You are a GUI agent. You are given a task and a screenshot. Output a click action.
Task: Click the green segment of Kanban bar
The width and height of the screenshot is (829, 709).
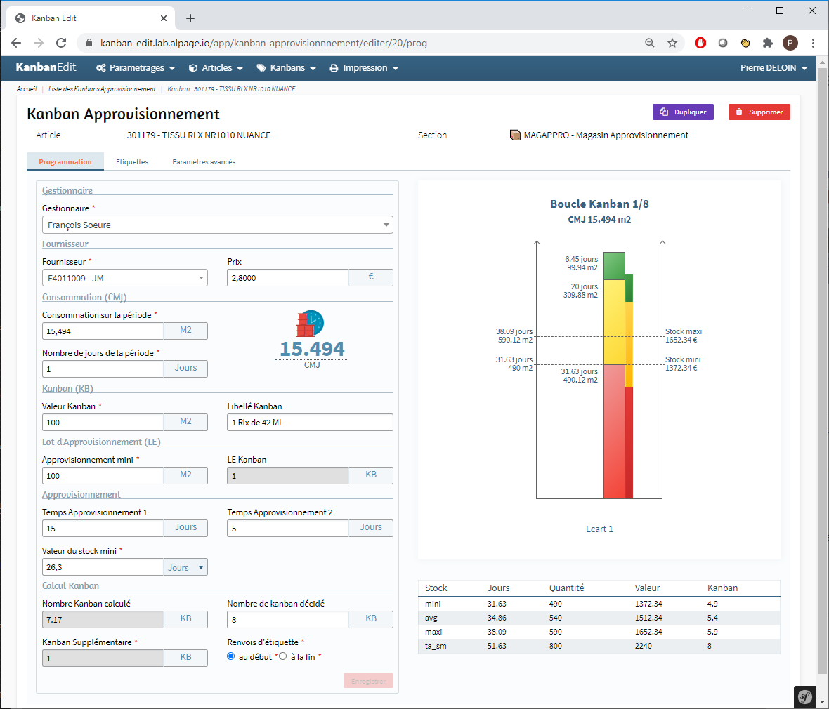tap(614, 266)
